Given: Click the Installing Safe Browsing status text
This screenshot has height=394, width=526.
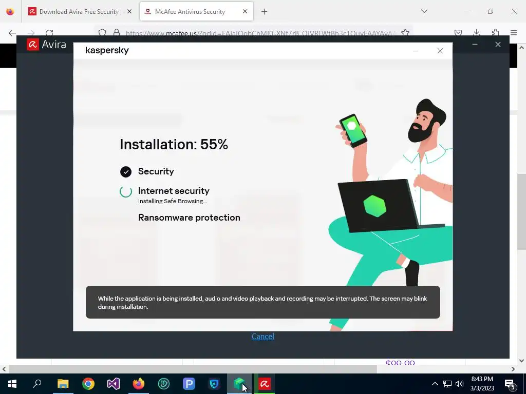Looking at the screenshot, I should [173, 201].
